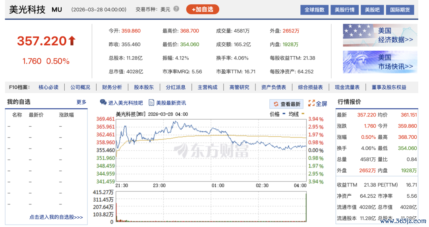Click 更多 in 我的自选 panel
The image size is (429, 227).
[81, 102]
